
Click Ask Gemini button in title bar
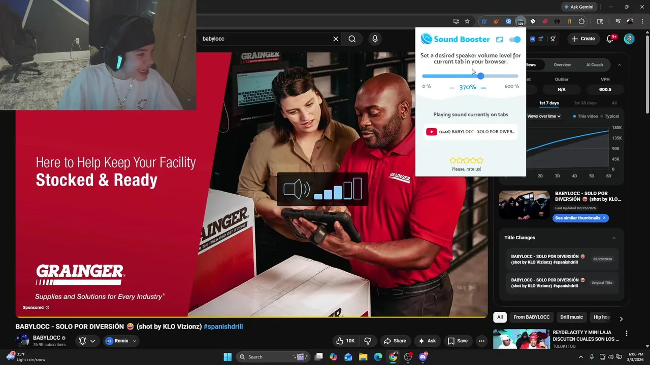click(x=578, y=7)
